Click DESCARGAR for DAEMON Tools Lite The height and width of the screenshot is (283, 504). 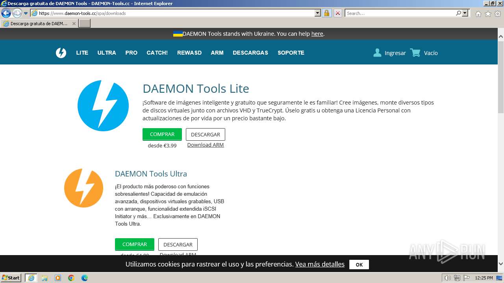206,134
